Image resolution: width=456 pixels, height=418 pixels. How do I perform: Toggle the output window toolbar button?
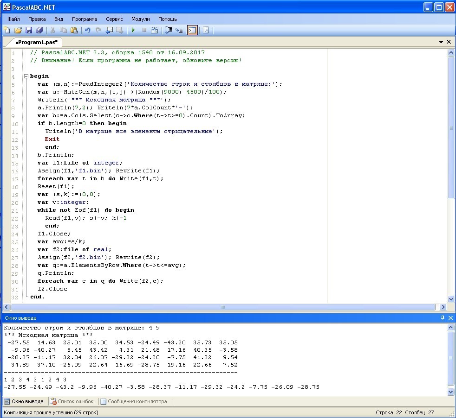click(x=192, y=30)
